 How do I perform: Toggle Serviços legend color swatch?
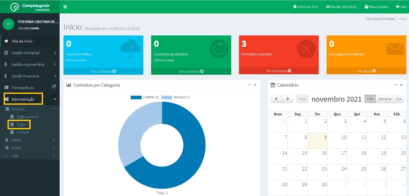[167, 97]
